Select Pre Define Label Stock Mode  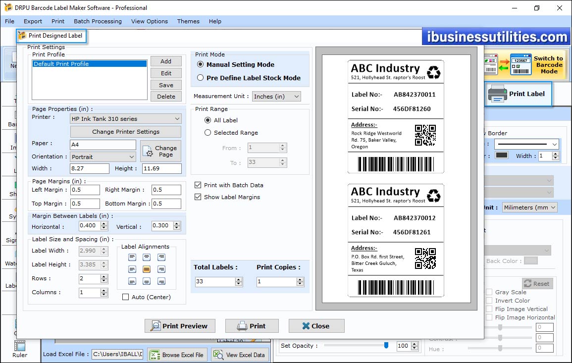pyautogui.click(x=200, y=78)
